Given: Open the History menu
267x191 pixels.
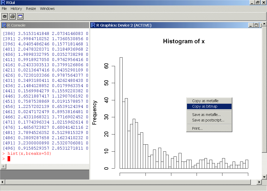Looking at the screenshot, I should coord(16,9).
